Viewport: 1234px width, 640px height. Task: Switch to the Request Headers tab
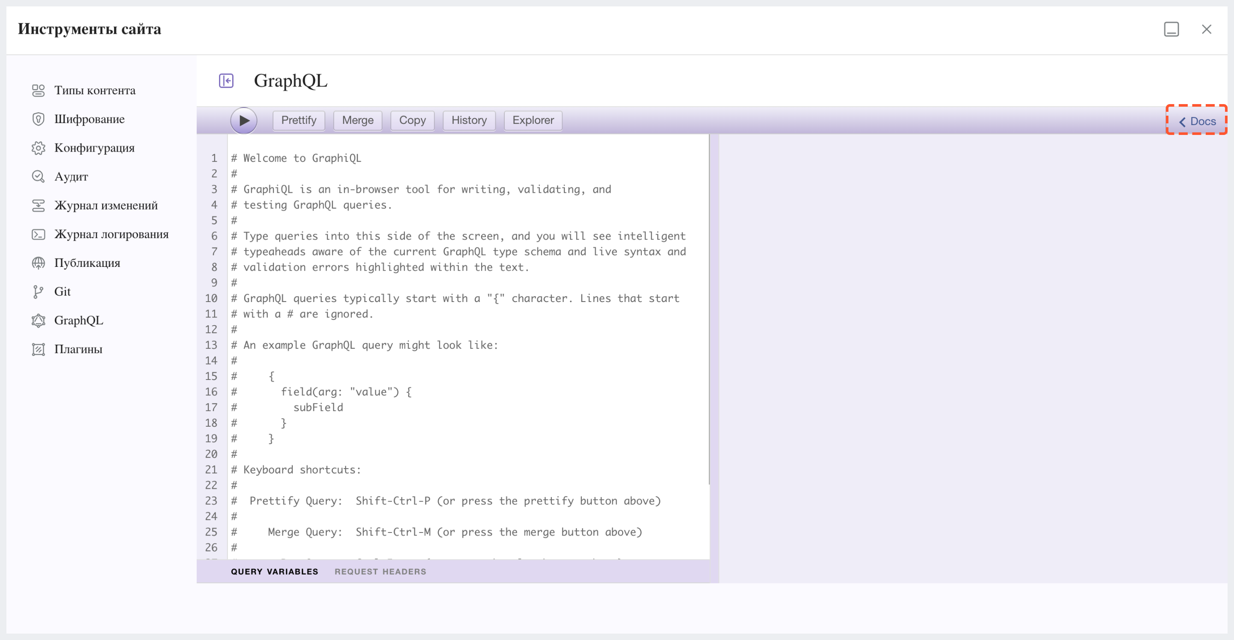(x=380, y=571)
